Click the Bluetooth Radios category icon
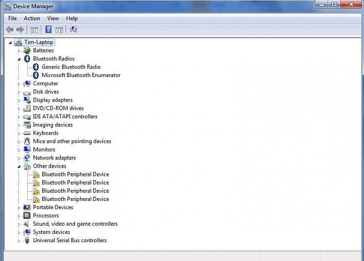 27,59
